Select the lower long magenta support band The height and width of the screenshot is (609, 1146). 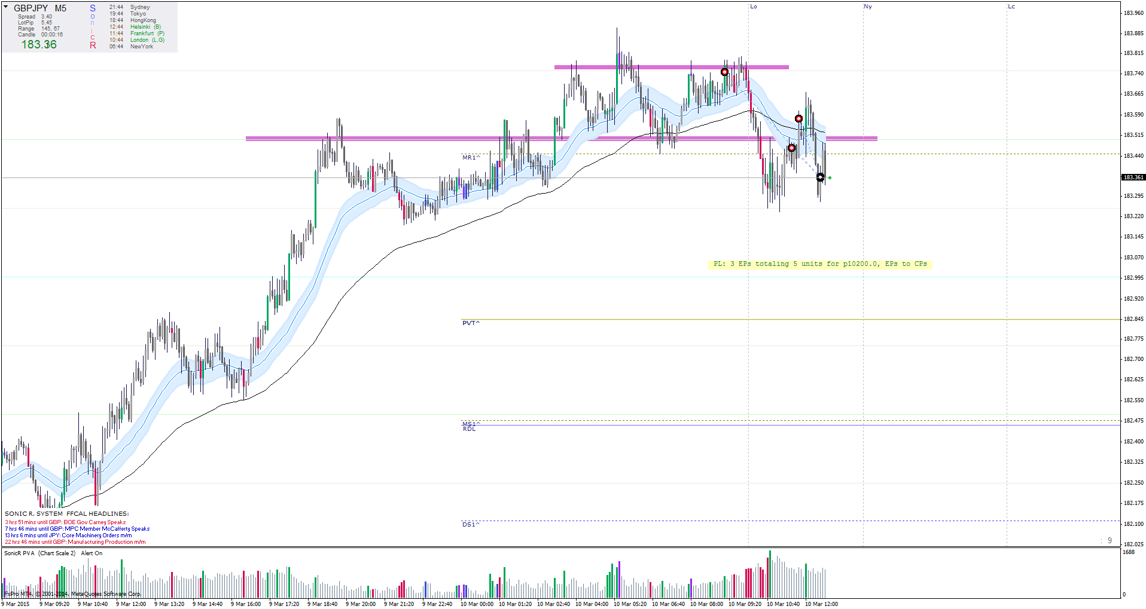[561, 139]
